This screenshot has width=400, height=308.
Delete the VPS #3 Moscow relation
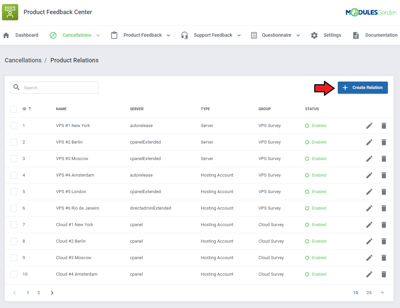point(384,159)
